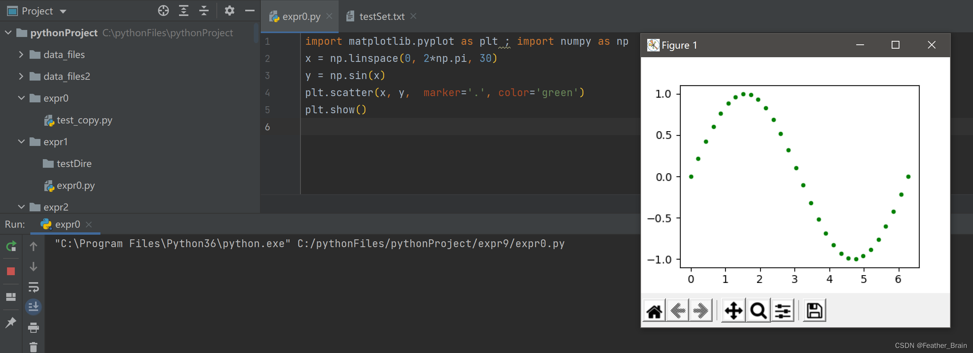Image resolution: width=973 pixels, height=353 pixels.
Task: Print the console output
Action: (34, 327)
